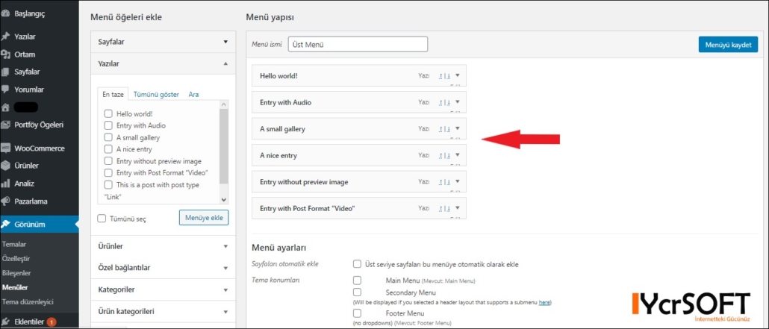Click the Sayfalar pages icon in sidebar
The height and width of the screenshot is (329, 769).
(5, 72)
